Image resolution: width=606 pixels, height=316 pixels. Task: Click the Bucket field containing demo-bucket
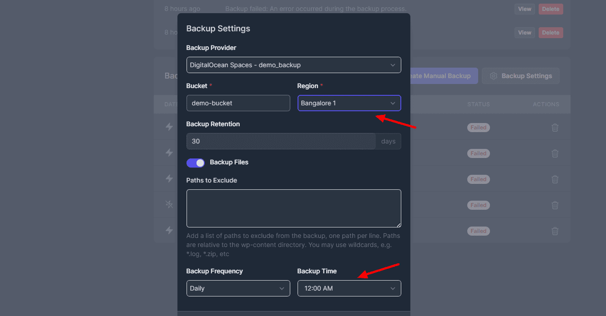point(238,103)
